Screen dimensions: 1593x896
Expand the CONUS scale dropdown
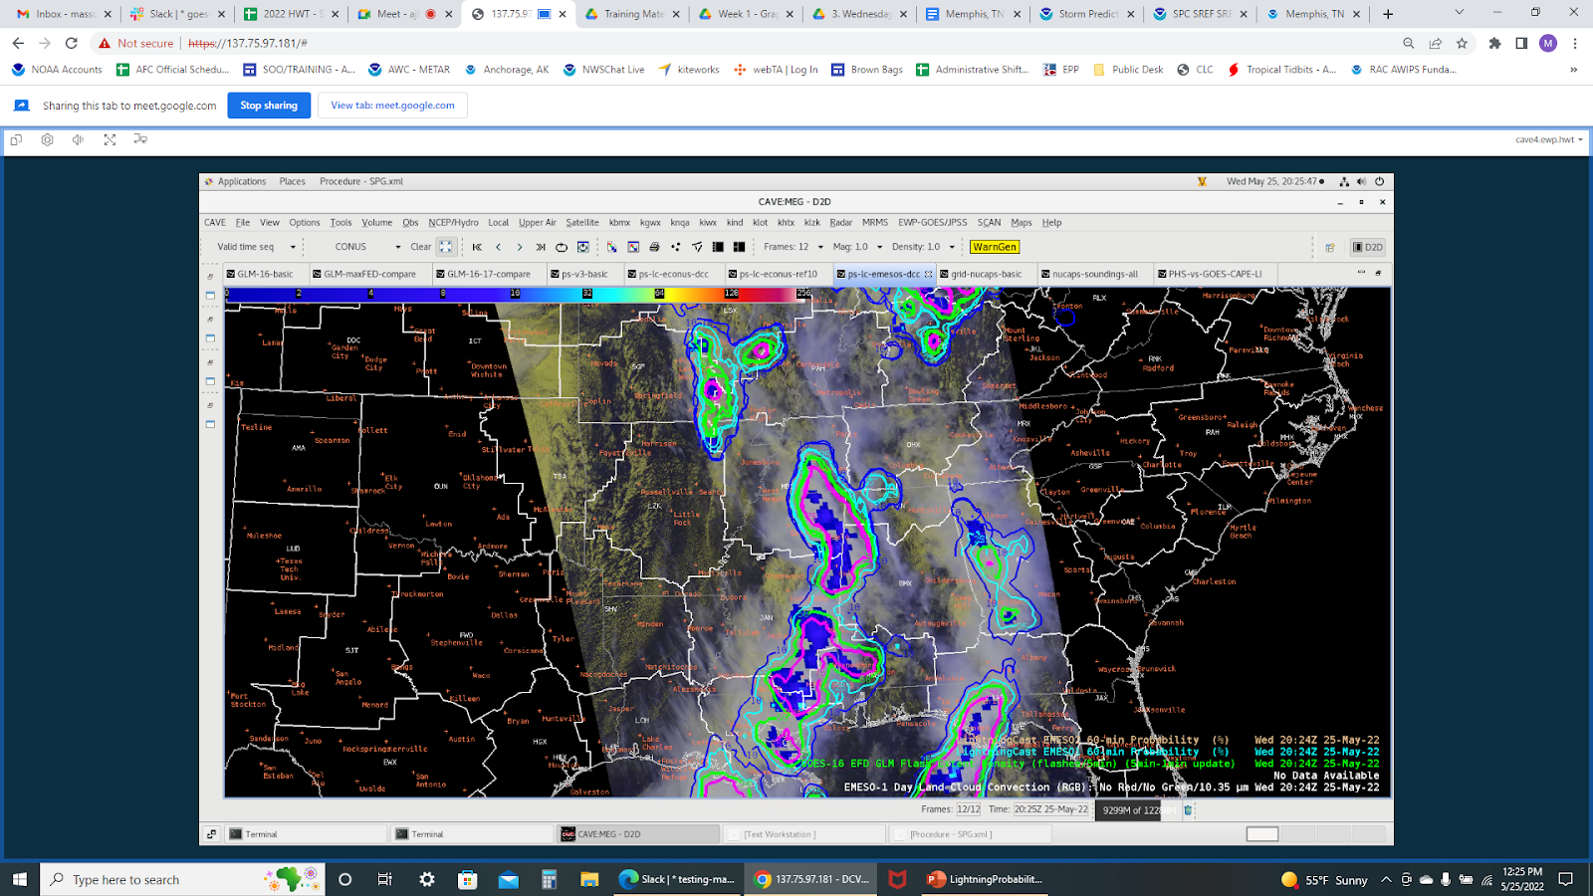click(x=397, y=247)
